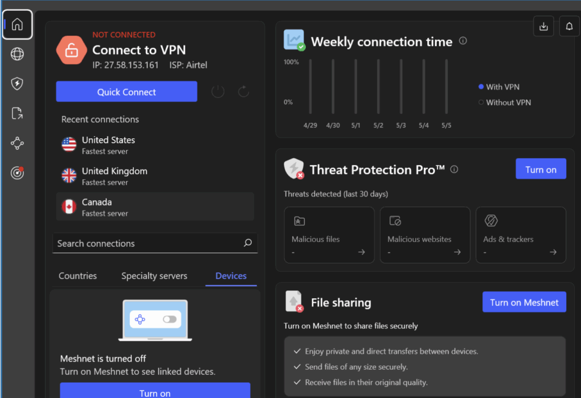Open the File sharing sidebar icon

point(17,113)
